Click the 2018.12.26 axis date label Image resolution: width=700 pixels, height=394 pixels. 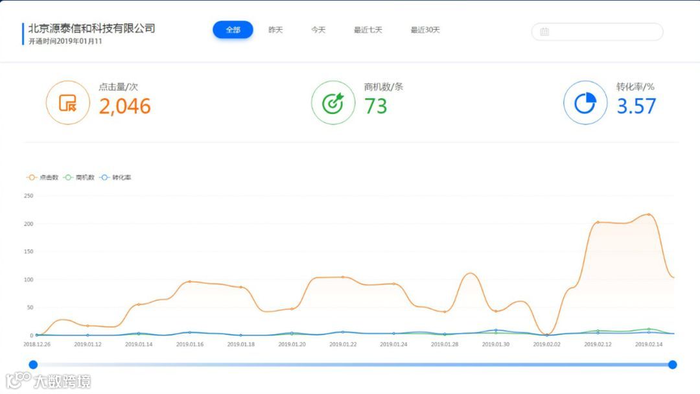(37, 345)
